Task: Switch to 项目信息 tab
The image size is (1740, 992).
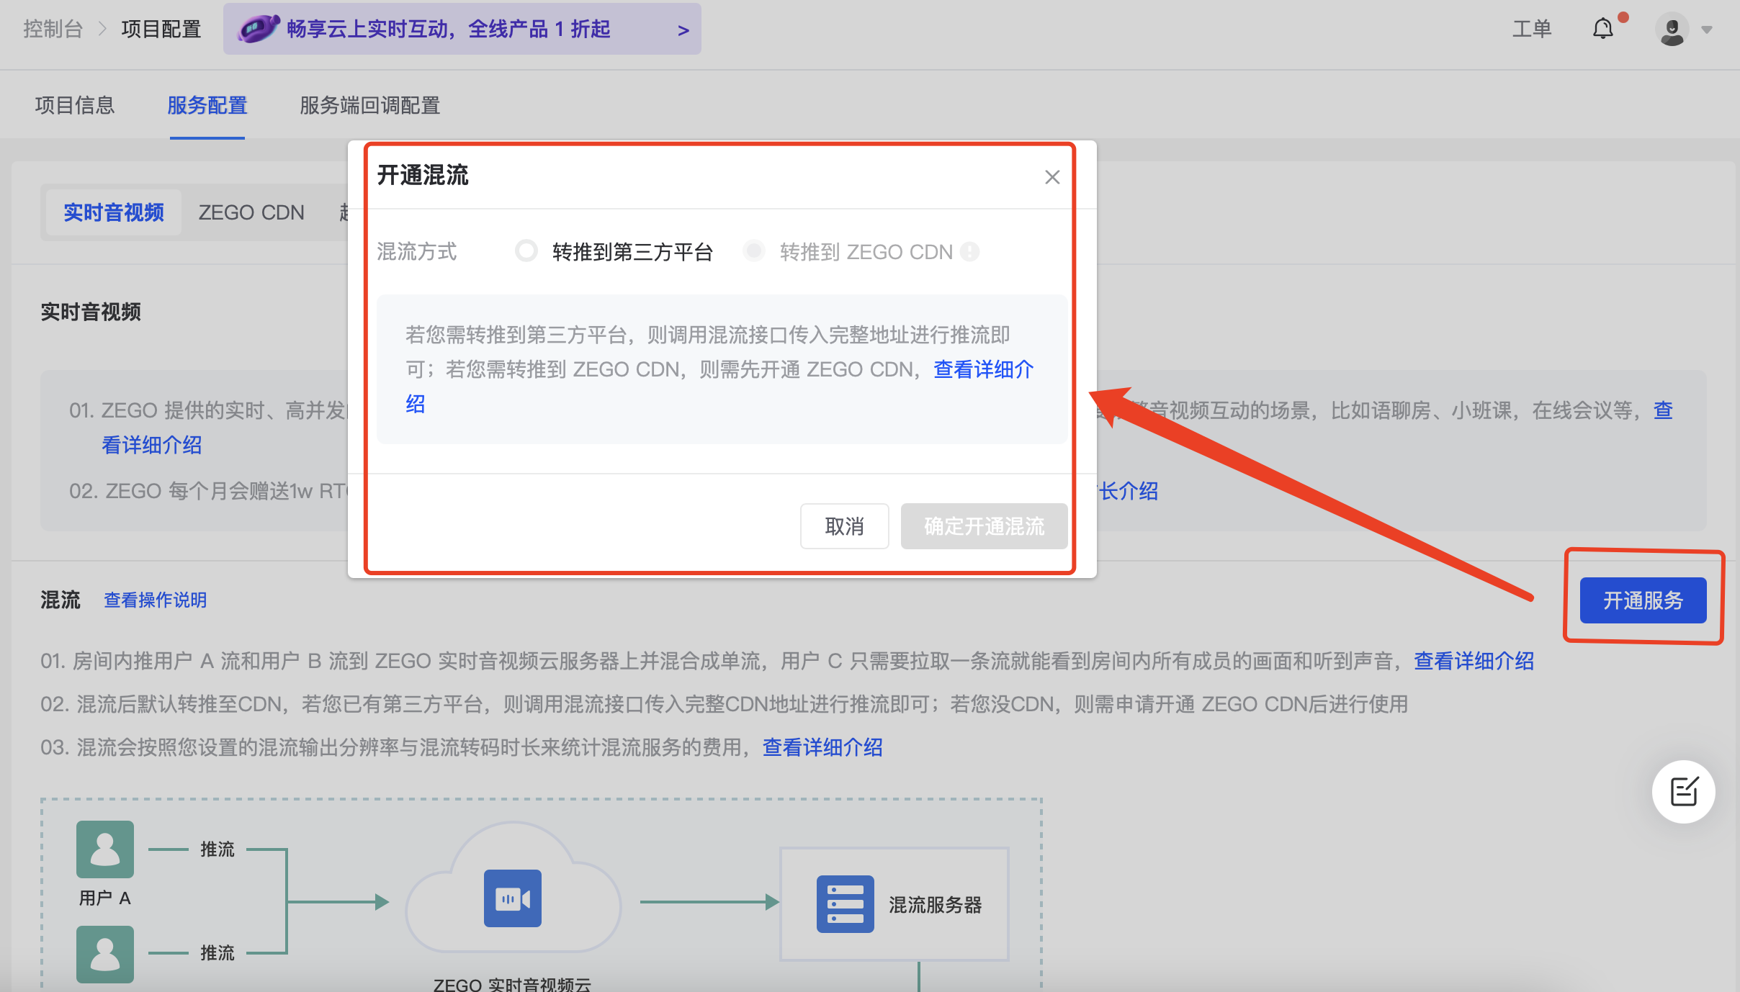Action: pos(75,106)
